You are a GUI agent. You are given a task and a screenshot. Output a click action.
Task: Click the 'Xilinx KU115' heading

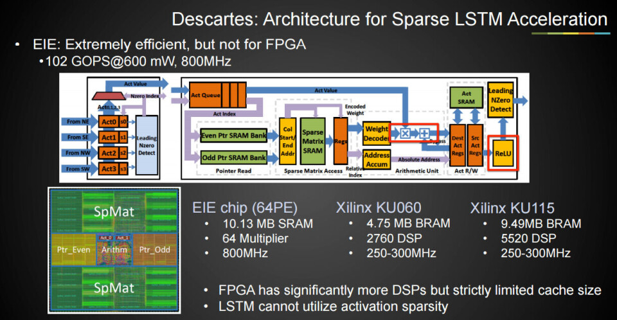click(x=512, y=208)
